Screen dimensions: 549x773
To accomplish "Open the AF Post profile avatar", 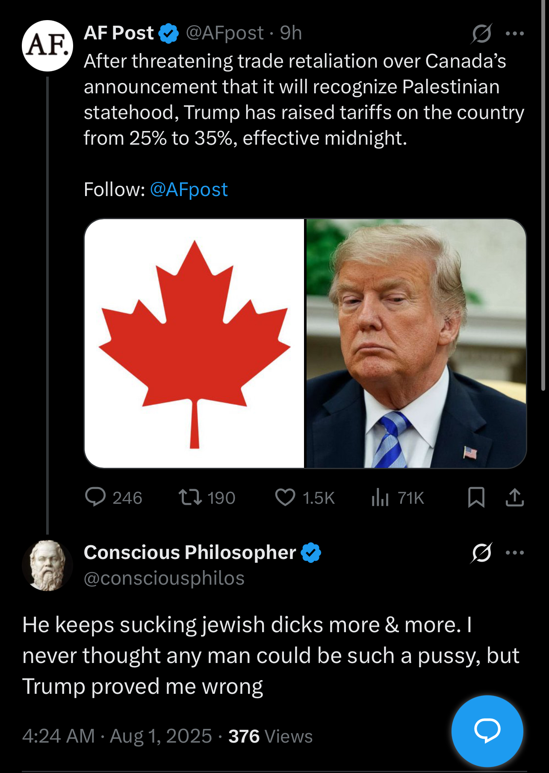I will (47, 46).
